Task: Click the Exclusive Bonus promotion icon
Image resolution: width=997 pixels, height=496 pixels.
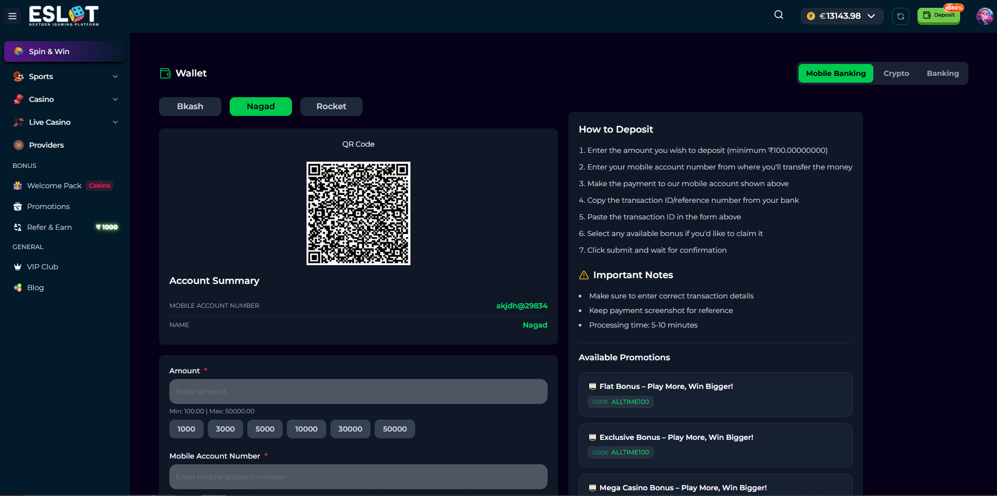Action: (592, 437)
